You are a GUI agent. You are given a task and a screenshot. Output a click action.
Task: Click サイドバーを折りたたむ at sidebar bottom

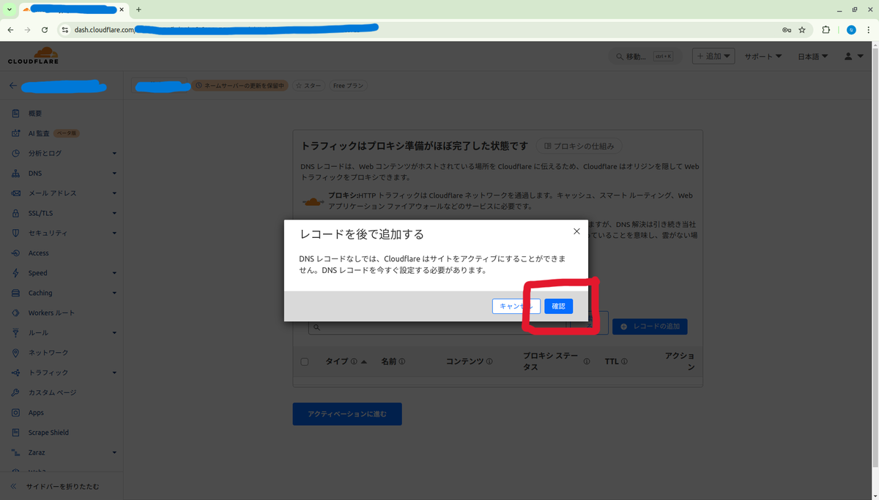click(x=62, y=486)
